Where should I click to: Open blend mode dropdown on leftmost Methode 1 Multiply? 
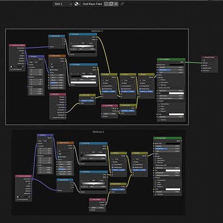coord(109,83)
